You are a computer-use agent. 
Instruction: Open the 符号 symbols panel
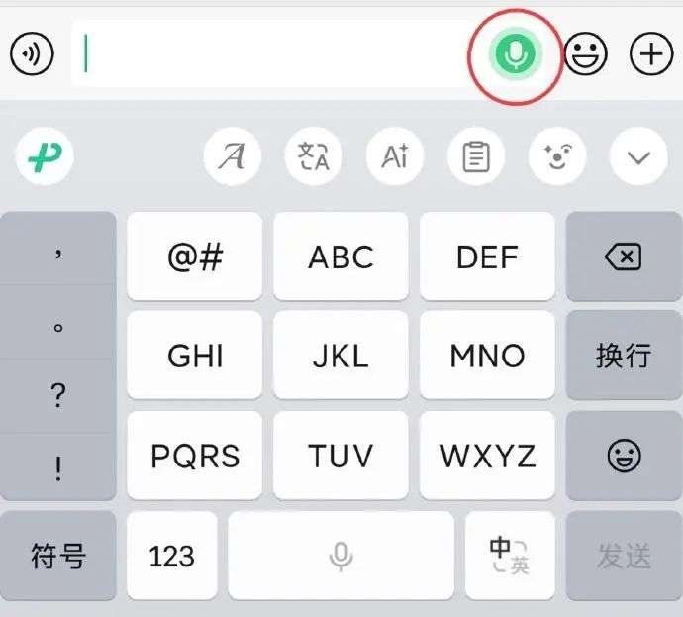point(58,556)
